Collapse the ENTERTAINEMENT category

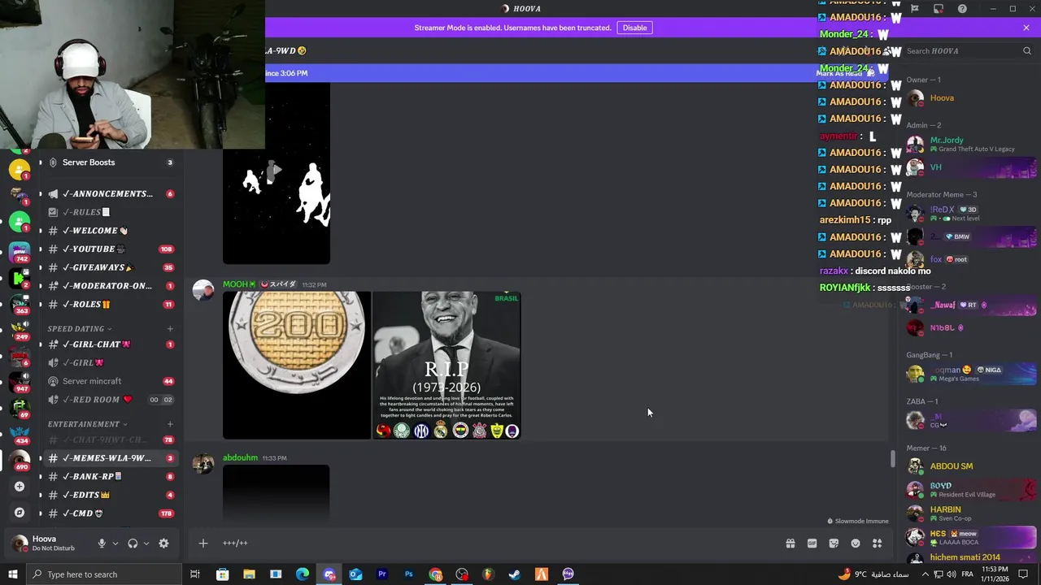tap(87, 424)
